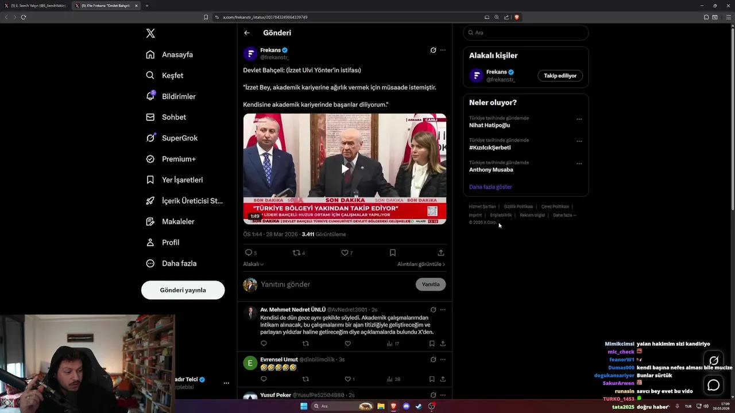Open Gizlilik Politikası footer link
The image size is (735, 413).
tap(519, 206)
